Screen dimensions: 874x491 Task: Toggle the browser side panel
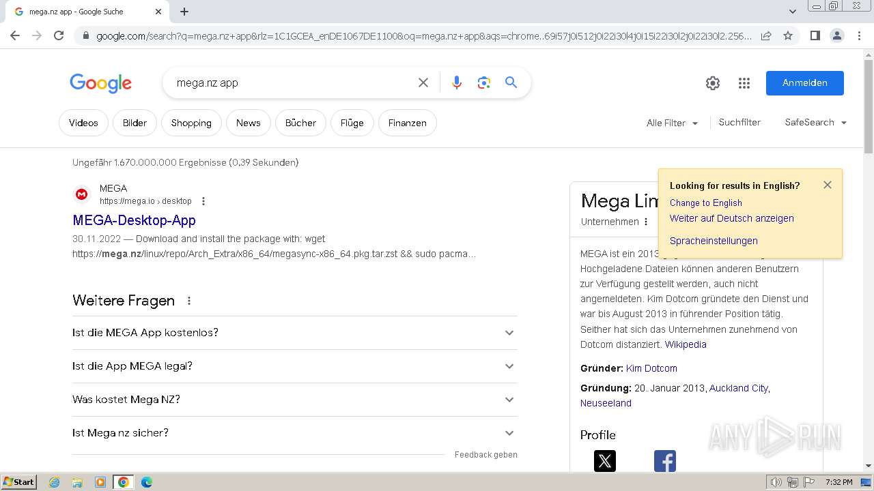click(x=815, y=35)
